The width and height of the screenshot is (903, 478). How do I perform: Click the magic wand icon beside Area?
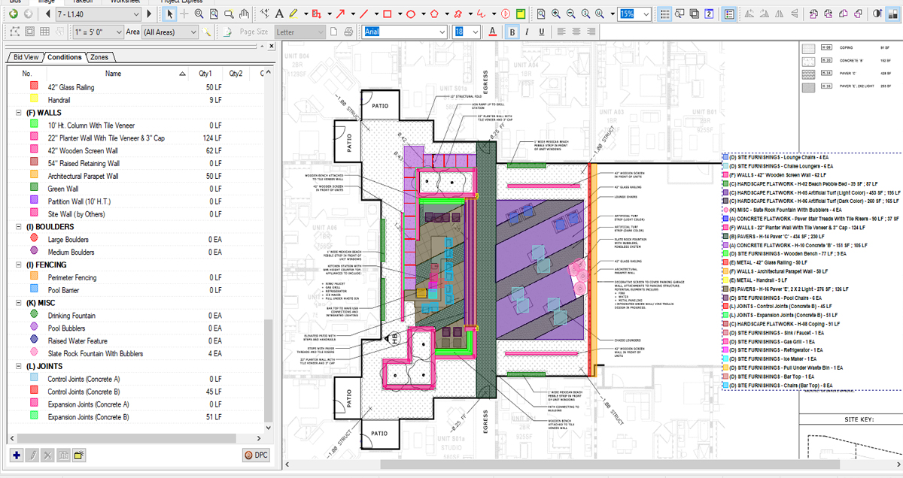[205, 32]
